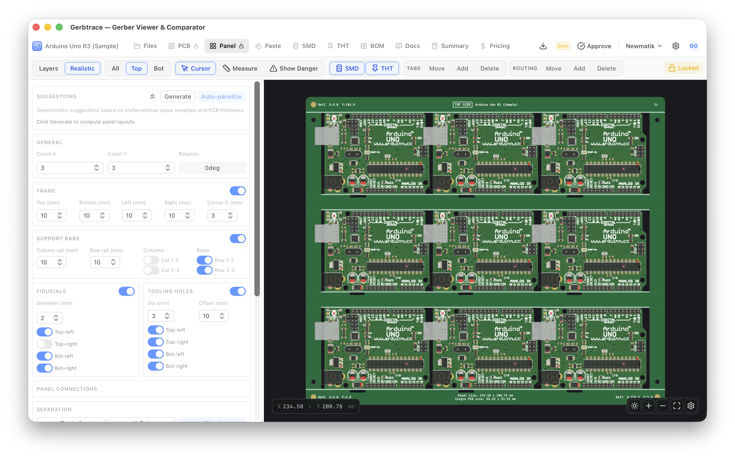Adjust fiducial Diameter stepper
Viewport: 735px width, 459px height.
(x=56, y=318)
